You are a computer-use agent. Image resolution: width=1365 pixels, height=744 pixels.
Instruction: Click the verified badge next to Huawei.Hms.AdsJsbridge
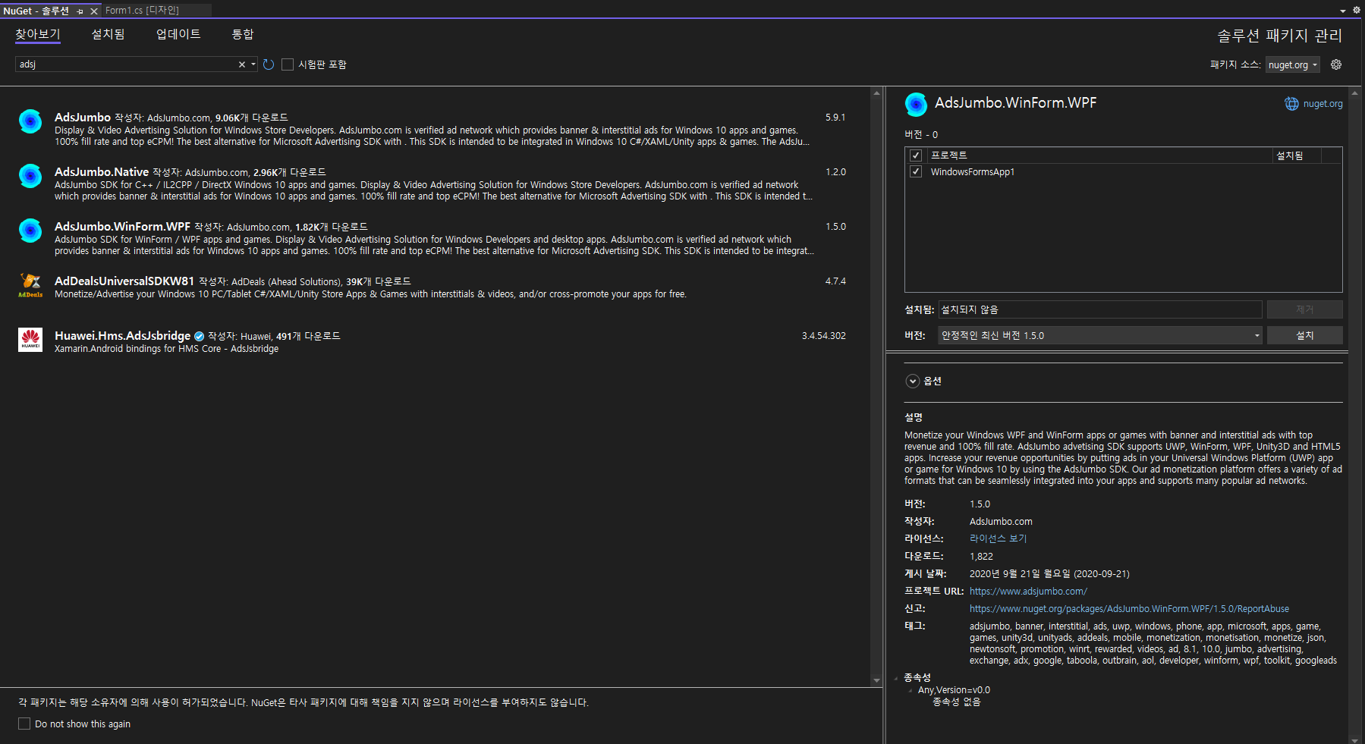click(199, 336)
